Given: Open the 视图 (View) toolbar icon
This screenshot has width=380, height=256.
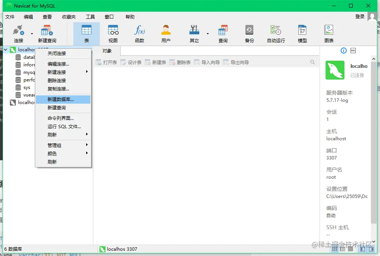Looking at the screenshot, I should (x=113, y=30).
